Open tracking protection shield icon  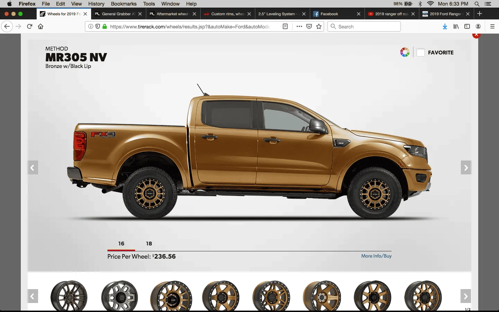pyautogui.click(x=98, y=26)
